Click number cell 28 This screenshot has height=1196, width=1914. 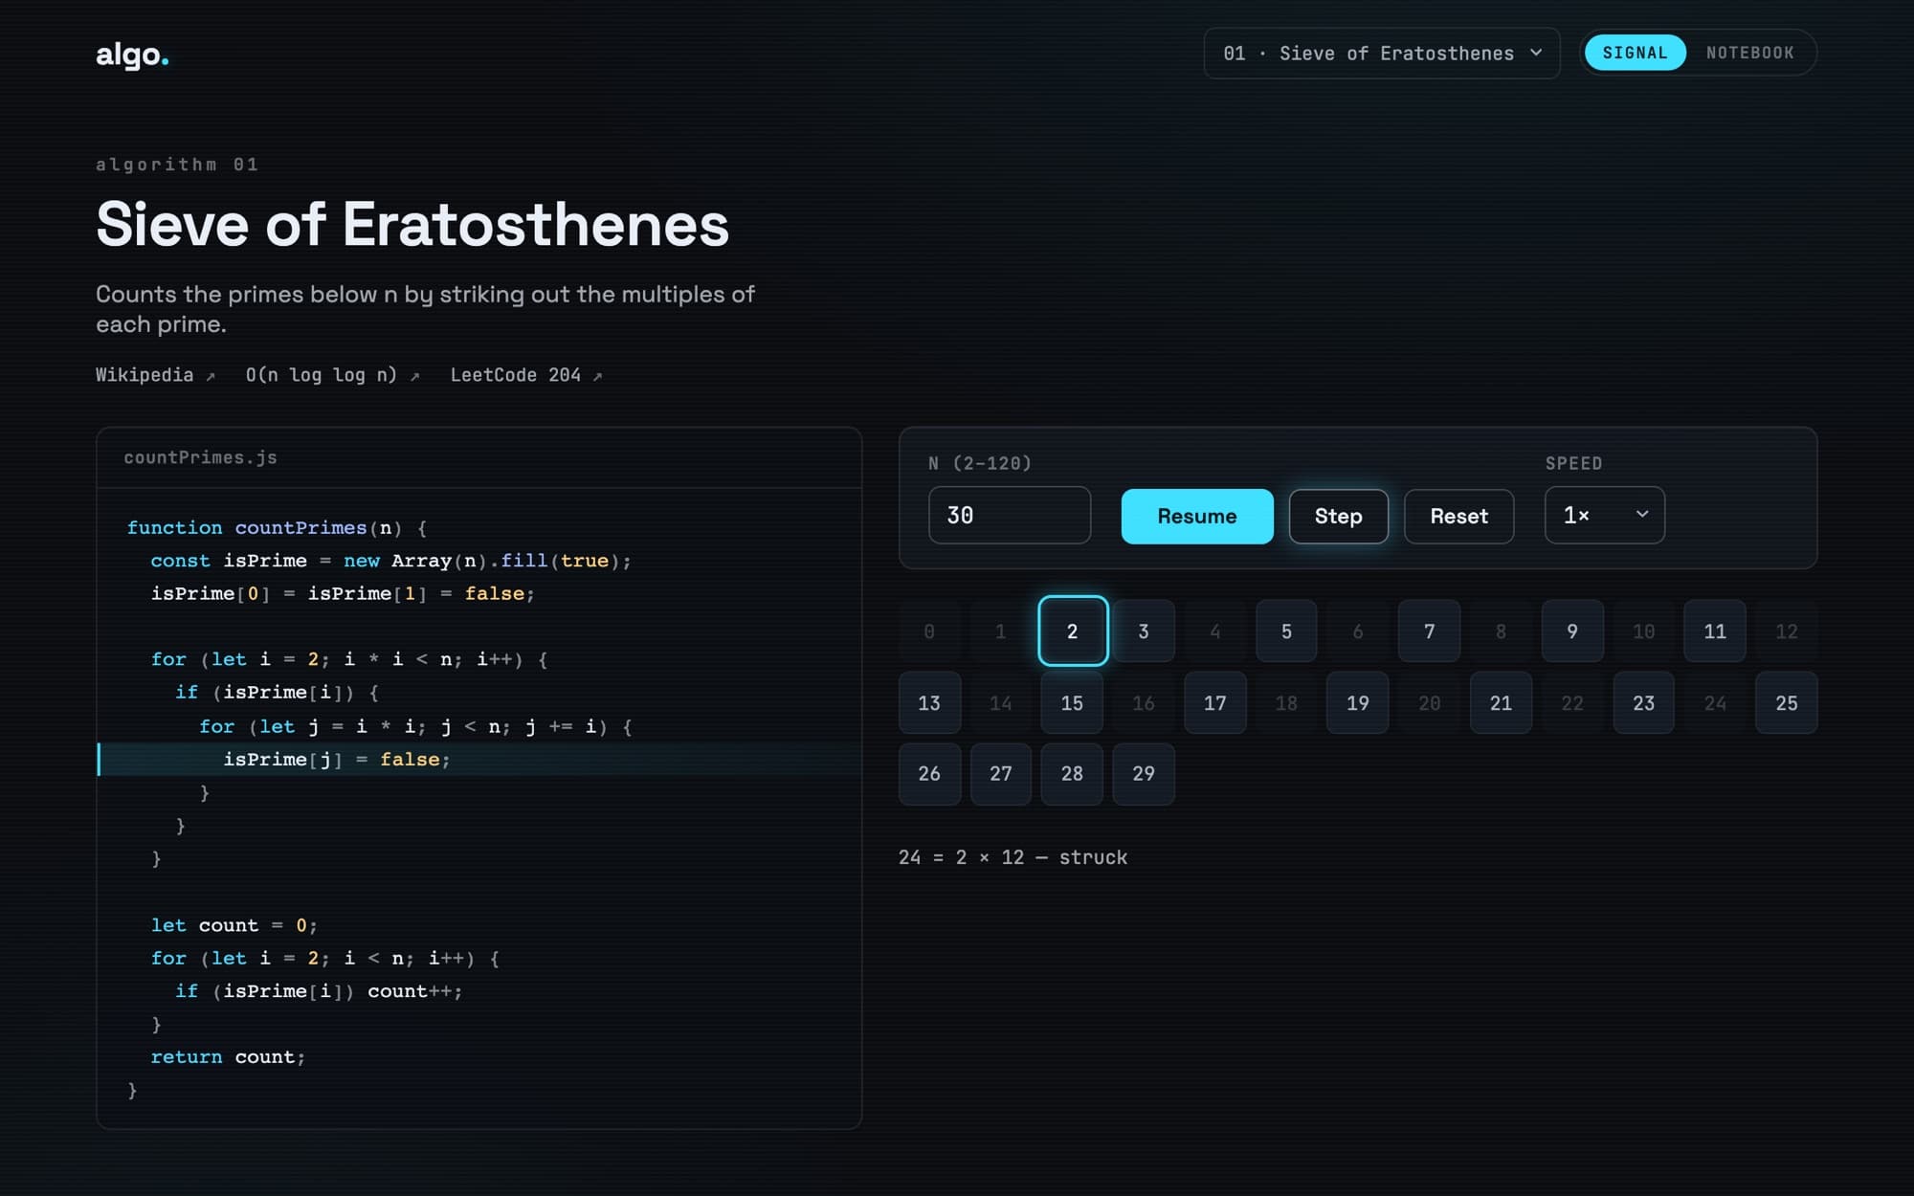(1073, 774)
